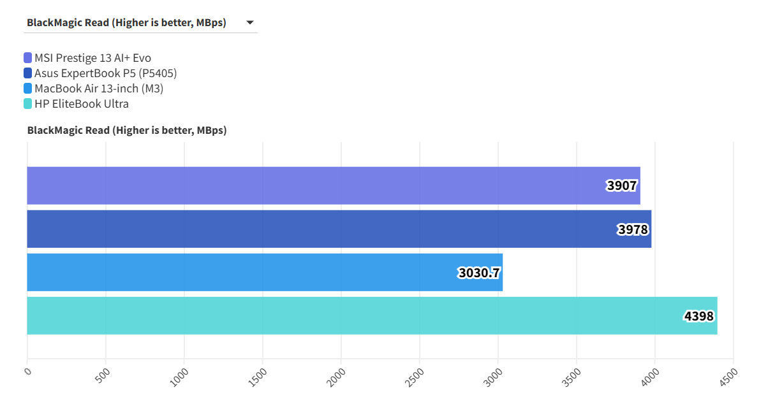Screen dimensions: 761x397
Task: Click the benchmark selector text field
Action: (126, 24)
